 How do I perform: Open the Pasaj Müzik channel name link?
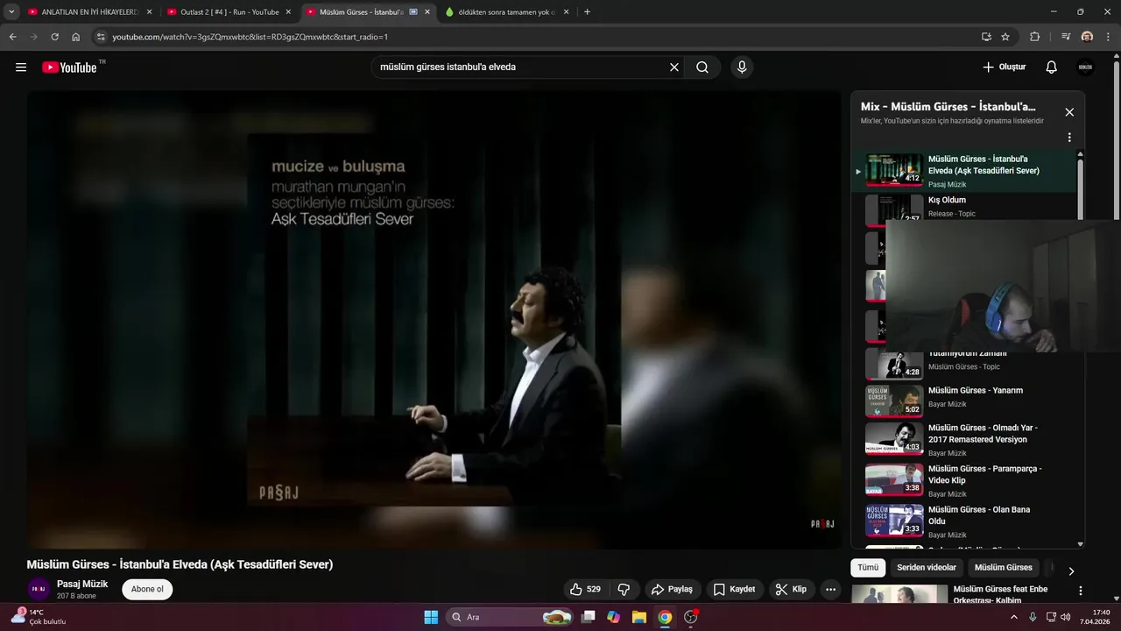[82, 584]
